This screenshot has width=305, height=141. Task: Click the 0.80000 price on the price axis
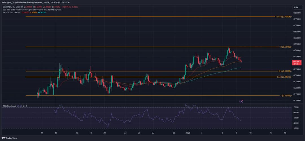pos(297,13)
